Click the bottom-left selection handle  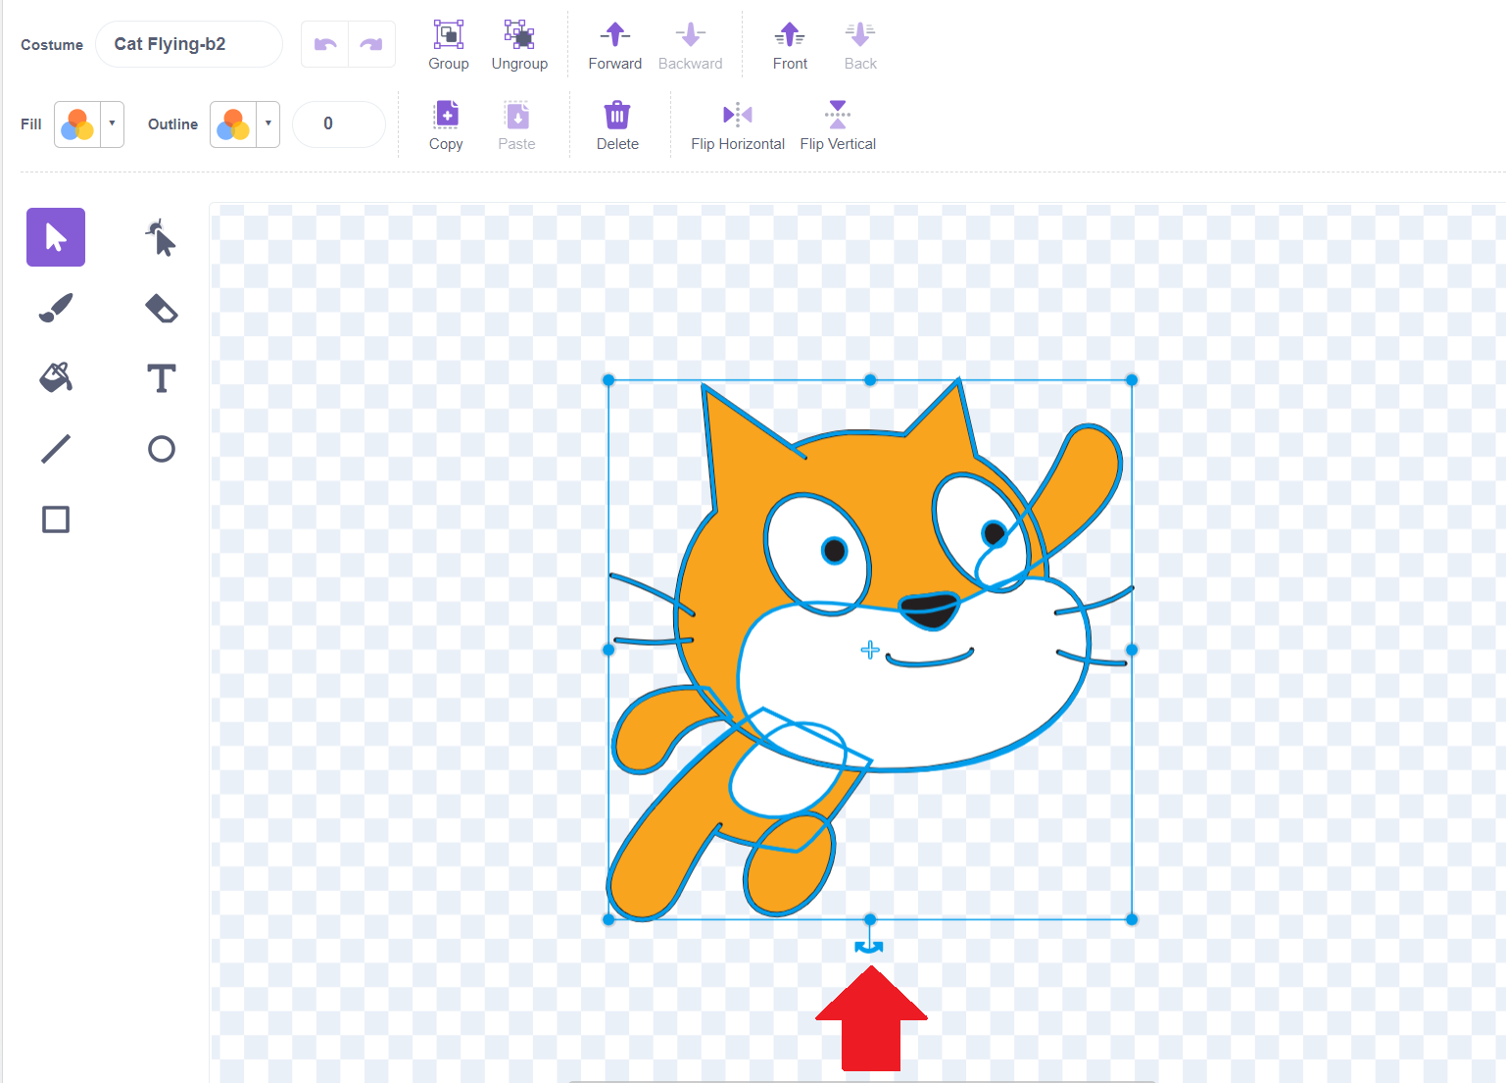pyautogui.click(x=608, y=919)
